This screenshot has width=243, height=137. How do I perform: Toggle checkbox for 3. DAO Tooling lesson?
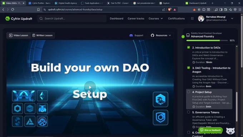point(188,68)
